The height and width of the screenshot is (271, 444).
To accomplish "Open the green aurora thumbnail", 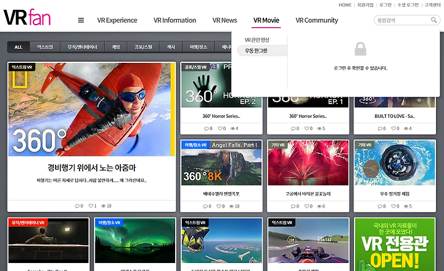I will (135, 241).
